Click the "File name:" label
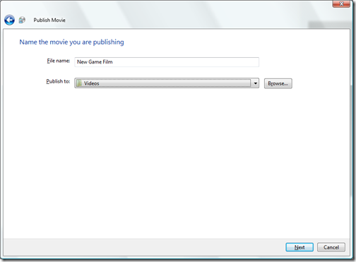The width and height of the screenshot is (356, 262). pos(59,61)
